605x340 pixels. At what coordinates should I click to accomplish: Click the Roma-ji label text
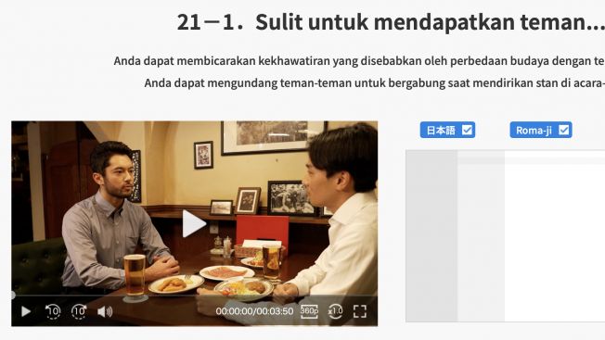tap(534, 131)
